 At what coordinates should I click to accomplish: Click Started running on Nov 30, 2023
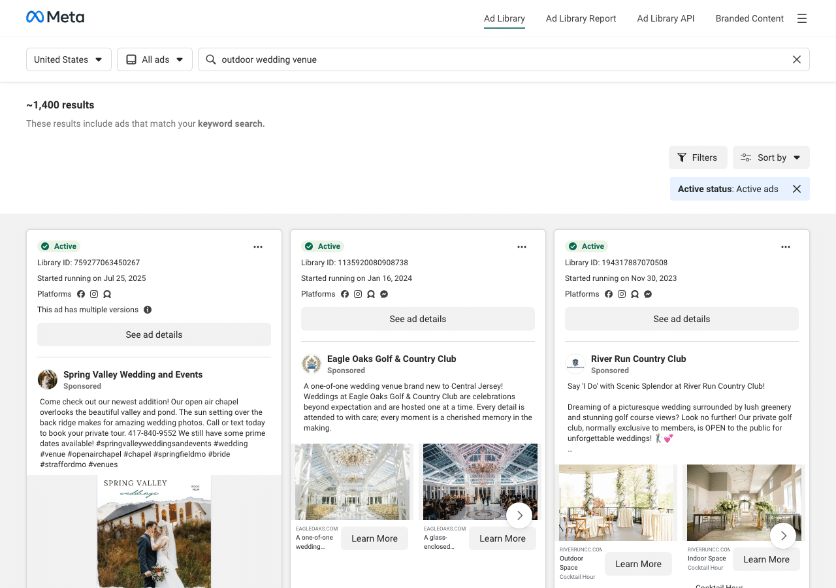coord(621,278)
